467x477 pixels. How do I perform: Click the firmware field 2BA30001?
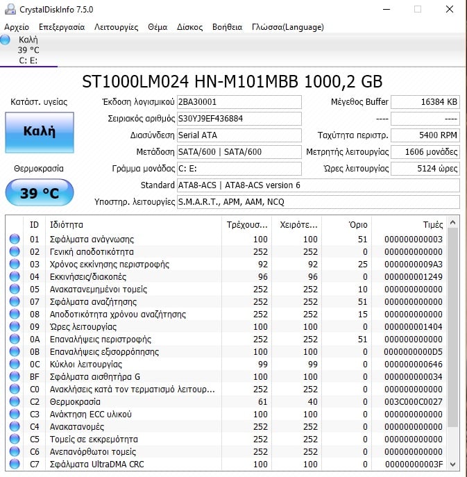coord(239,102)
